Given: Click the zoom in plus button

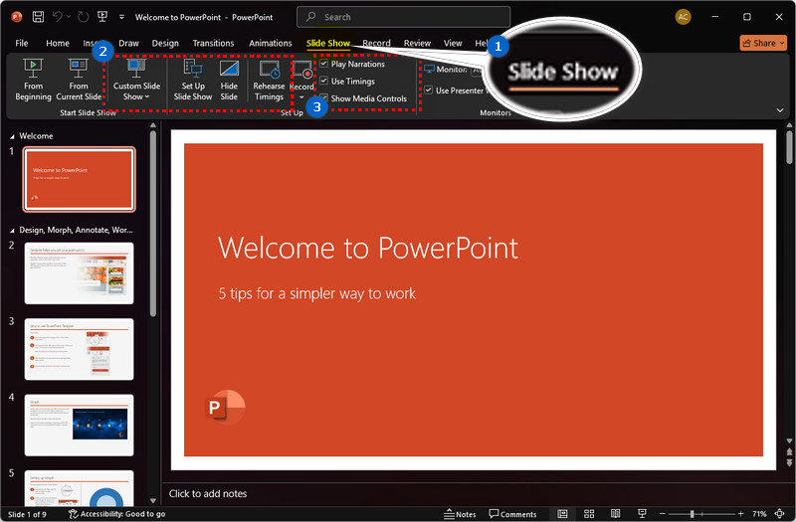Looking at the screenshot, I should pos(740,514).
